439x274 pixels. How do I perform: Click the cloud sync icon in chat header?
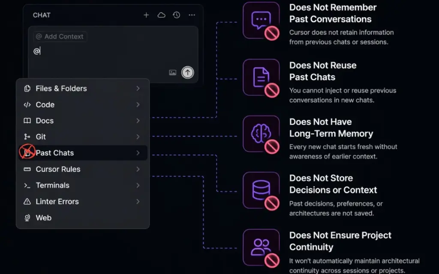[161, 15]
